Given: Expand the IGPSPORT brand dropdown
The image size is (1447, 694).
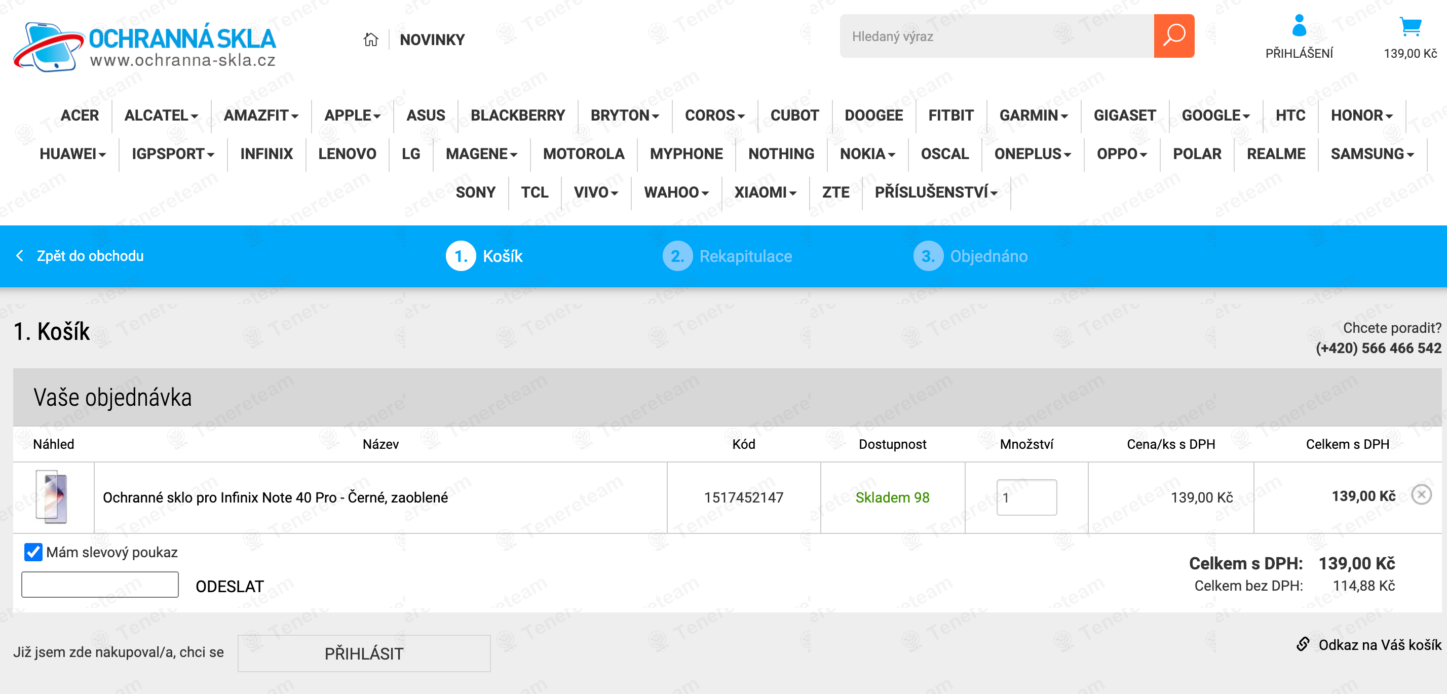Looking at the screenshot, I should coord(173,154).
